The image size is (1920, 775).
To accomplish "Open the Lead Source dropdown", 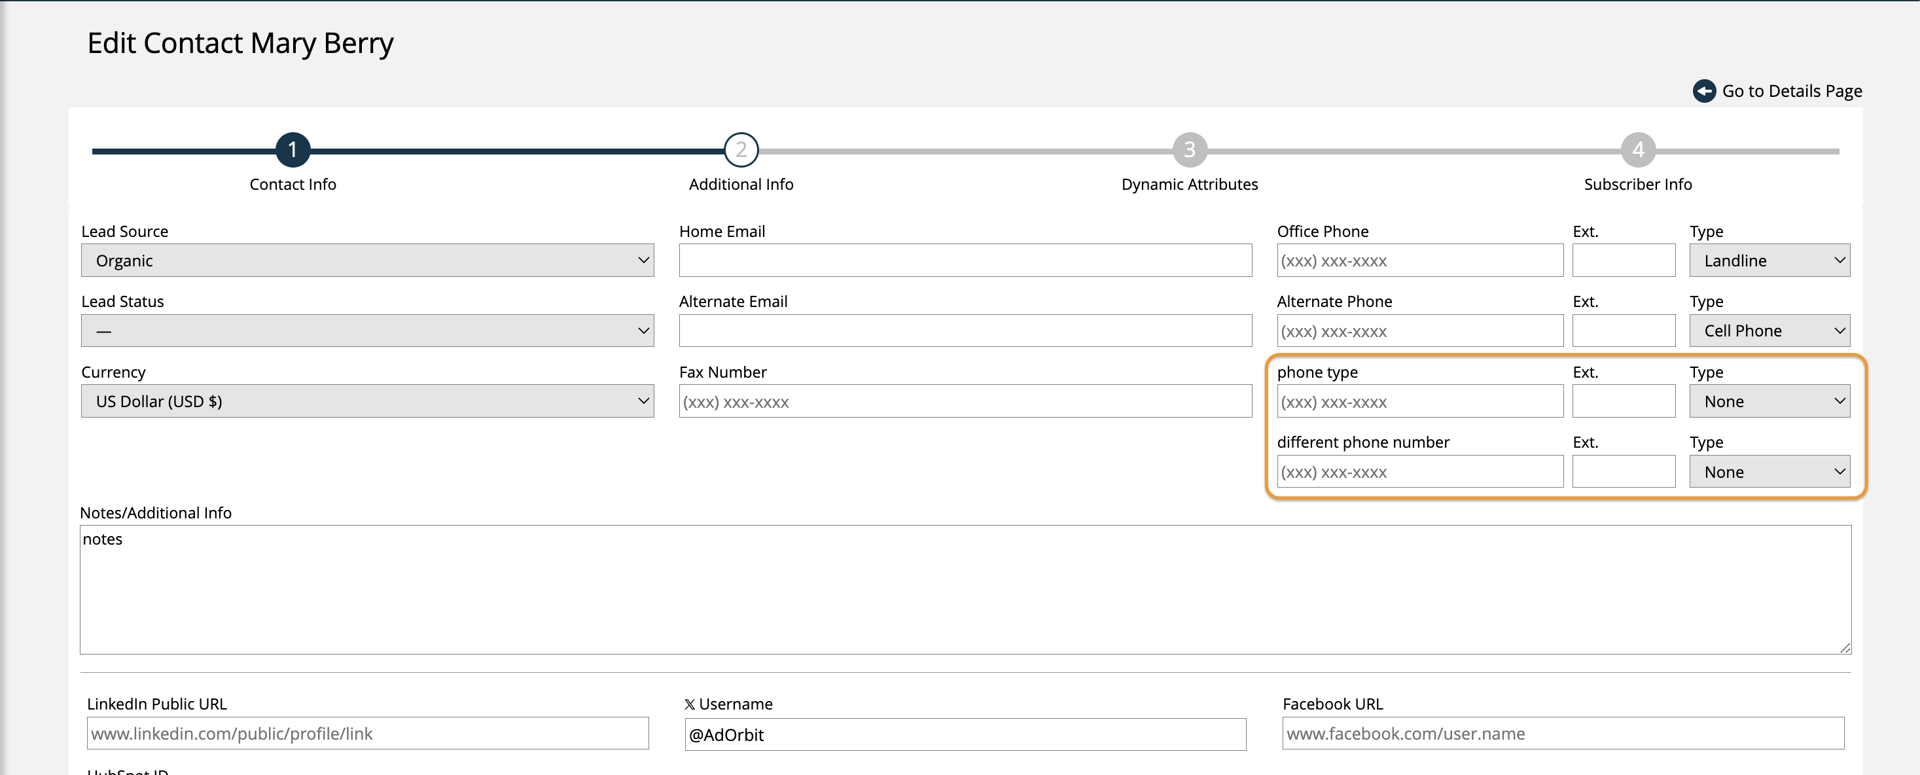I will coord(366,261).
